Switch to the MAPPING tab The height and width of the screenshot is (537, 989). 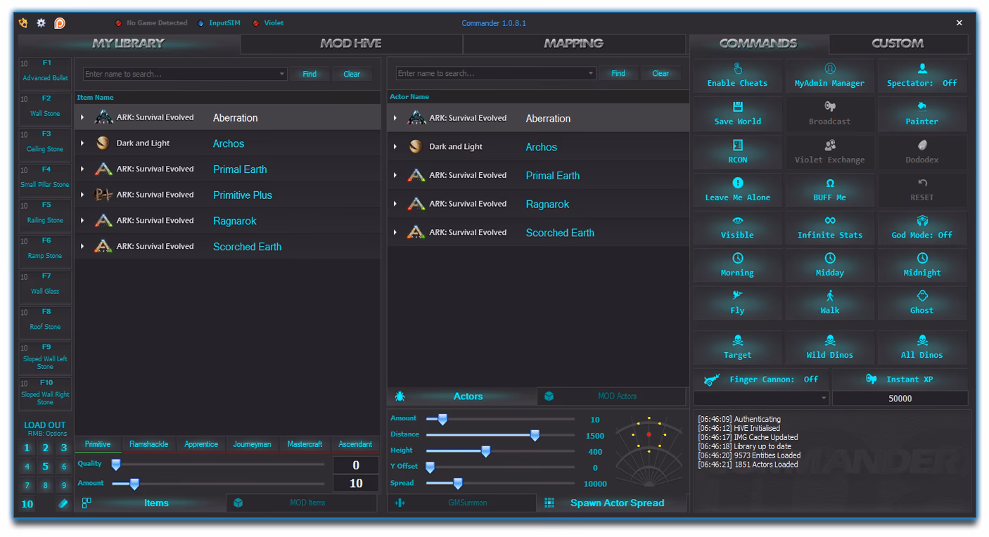574,44
